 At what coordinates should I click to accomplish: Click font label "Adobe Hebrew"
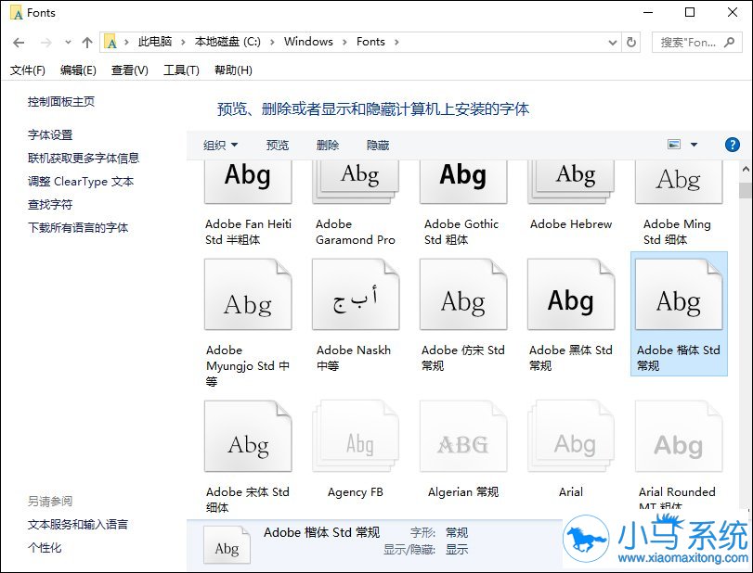coord(571,224)
